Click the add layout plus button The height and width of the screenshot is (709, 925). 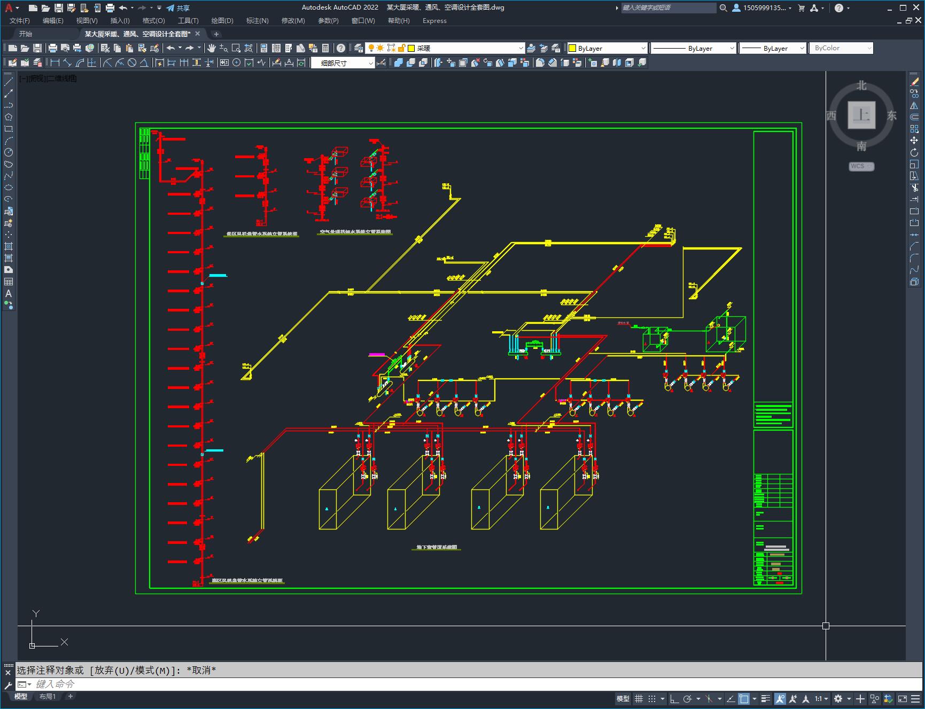click(70, 696)
